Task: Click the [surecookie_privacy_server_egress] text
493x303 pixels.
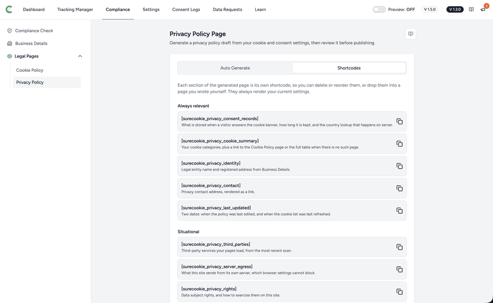Action: (x=217, y=266)
